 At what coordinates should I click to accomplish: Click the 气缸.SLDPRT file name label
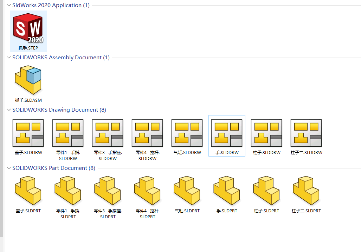187,211
